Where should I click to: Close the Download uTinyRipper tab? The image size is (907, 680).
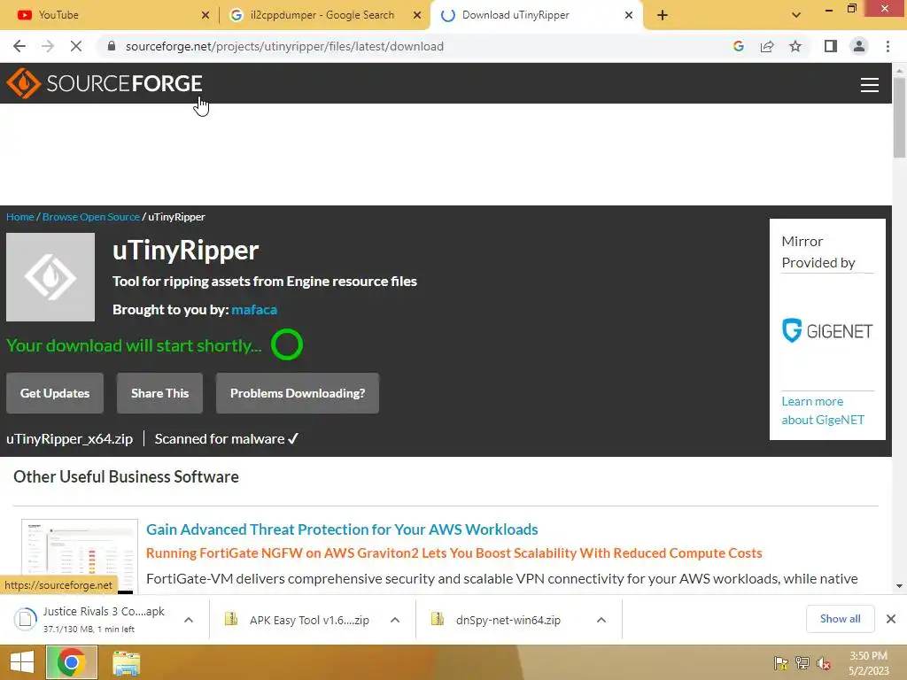click(x=629, y=15)
